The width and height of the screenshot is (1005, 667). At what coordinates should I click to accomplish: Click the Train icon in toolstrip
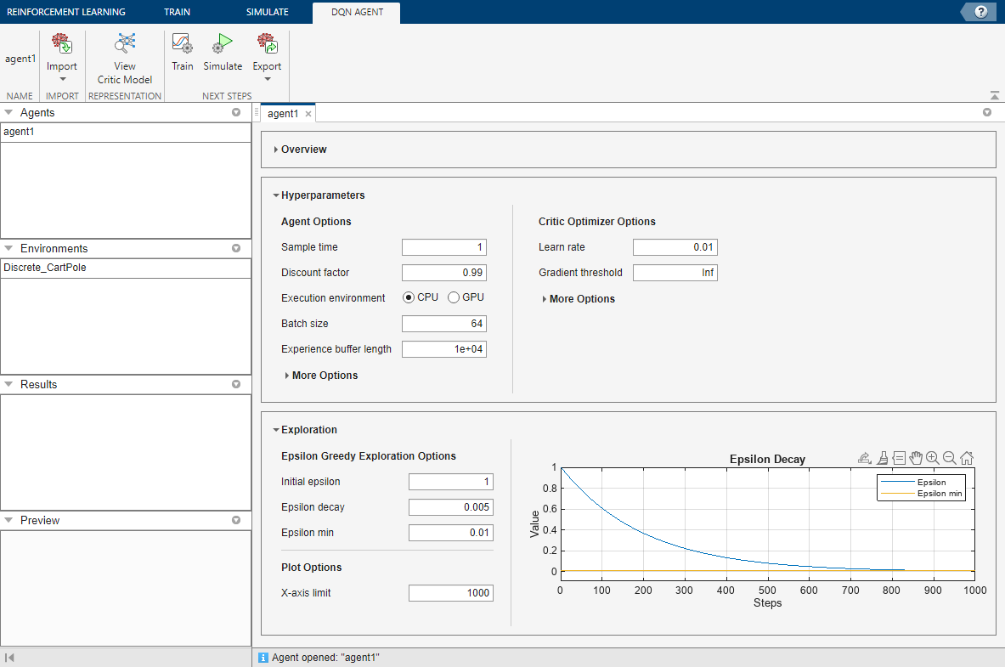[182, 44]
